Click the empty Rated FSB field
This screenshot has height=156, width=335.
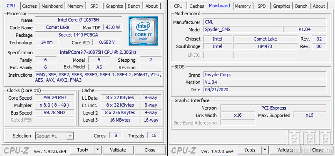point(54,120)
